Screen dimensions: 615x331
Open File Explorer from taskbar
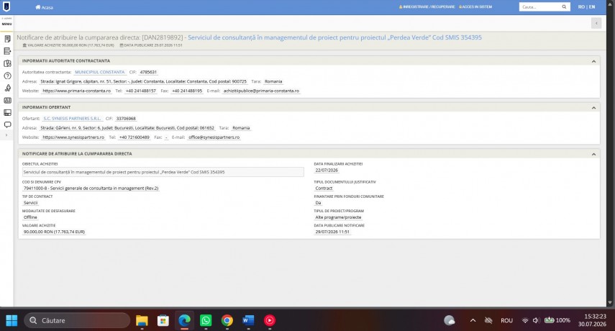pyautogui.click(x=142, y=320)
